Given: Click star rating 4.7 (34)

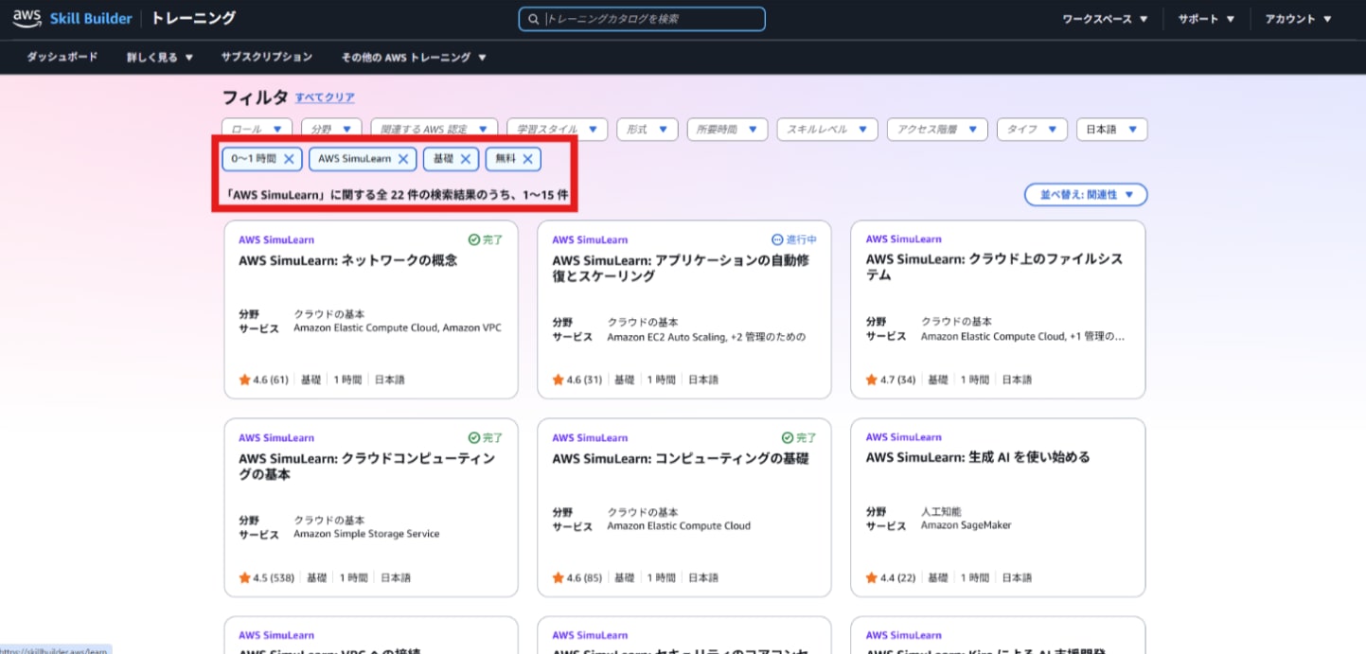Looking at the screenshot, I should click(891, 380).
